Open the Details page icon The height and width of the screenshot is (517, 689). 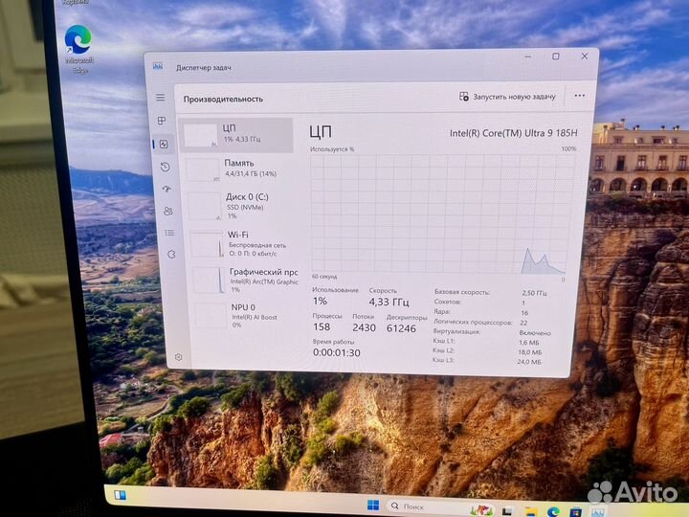pos(169,233)
